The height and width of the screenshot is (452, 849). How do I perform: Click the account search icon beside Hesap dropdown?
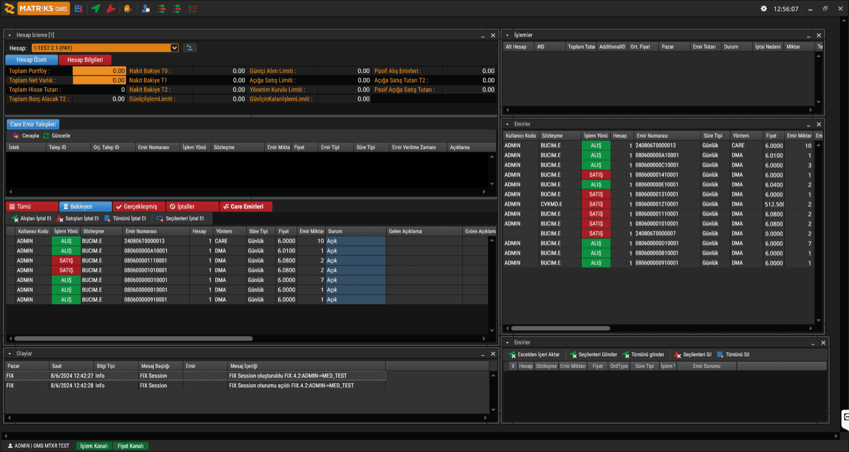pyautogui.click(x=189, y=48)
